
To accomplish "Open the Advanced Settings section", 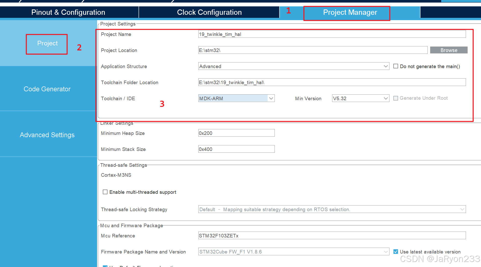I will [x=47, y=135].
